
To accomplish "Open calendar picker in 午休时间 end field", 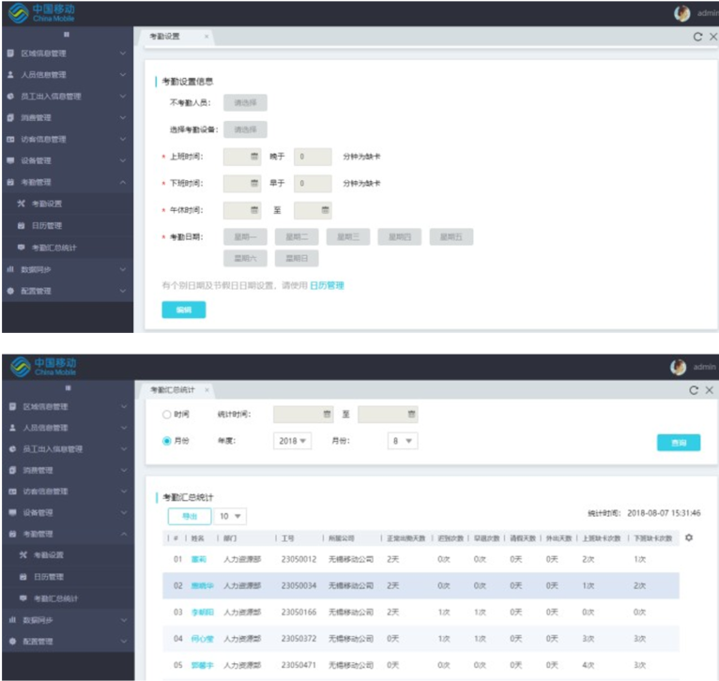I will pos(325,210).
